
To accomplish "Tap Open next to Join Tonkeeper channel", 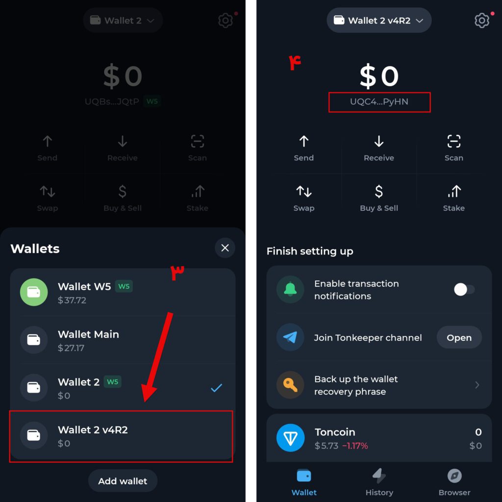I will [x=459, y=337].
